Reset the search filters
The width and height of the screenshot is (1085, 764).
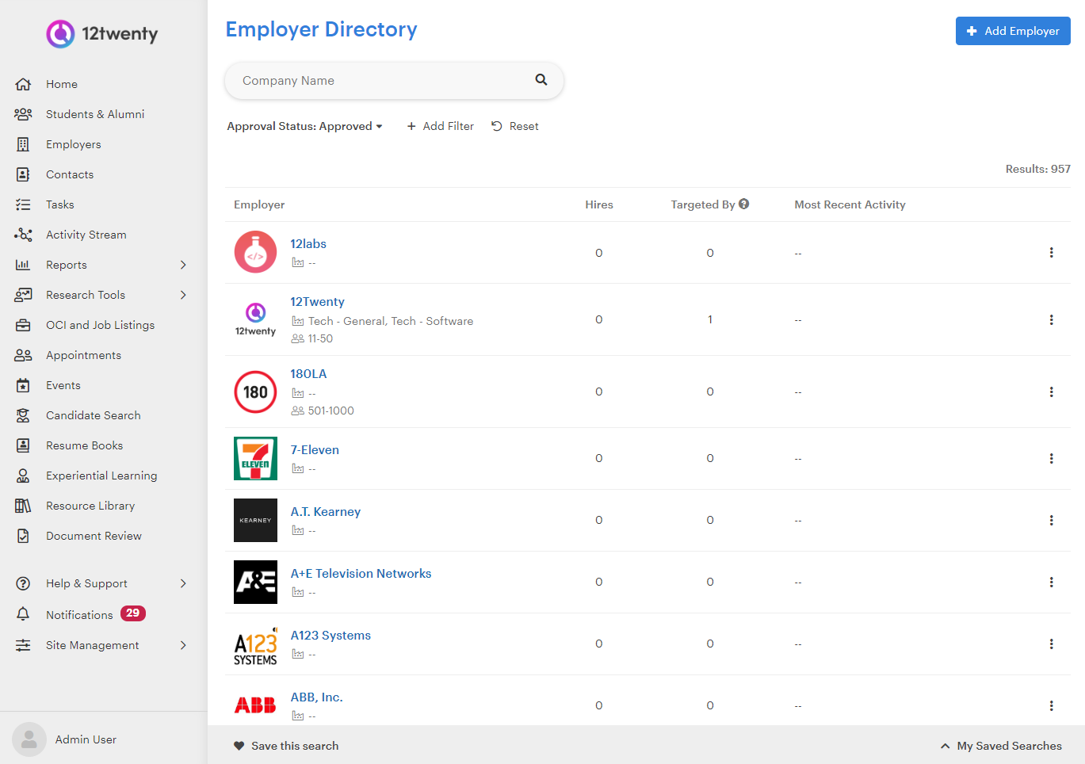click(x=515, y=126)
